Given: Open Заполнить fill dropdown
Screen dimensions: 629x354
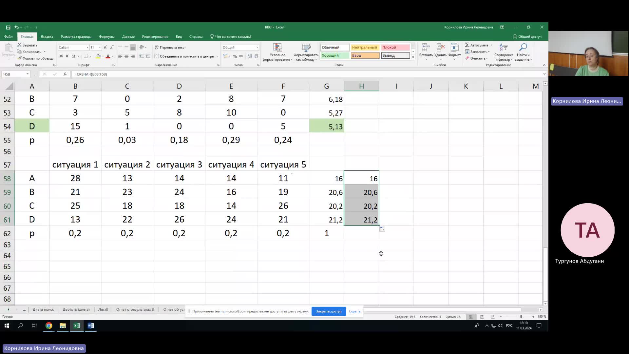Looking at the screenshot, I should [478, 52].
